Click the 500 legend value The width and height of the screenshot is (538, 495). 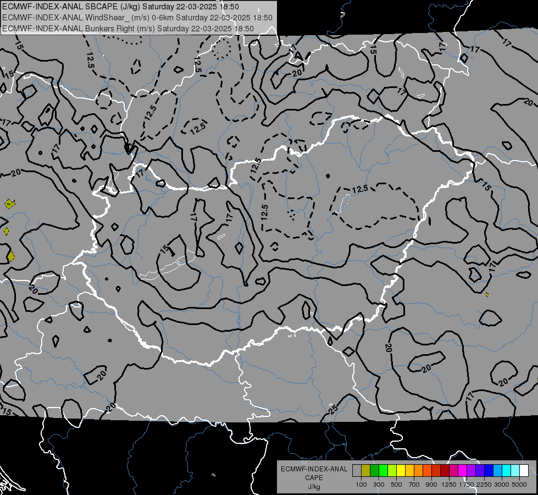(x=396, y=485)
